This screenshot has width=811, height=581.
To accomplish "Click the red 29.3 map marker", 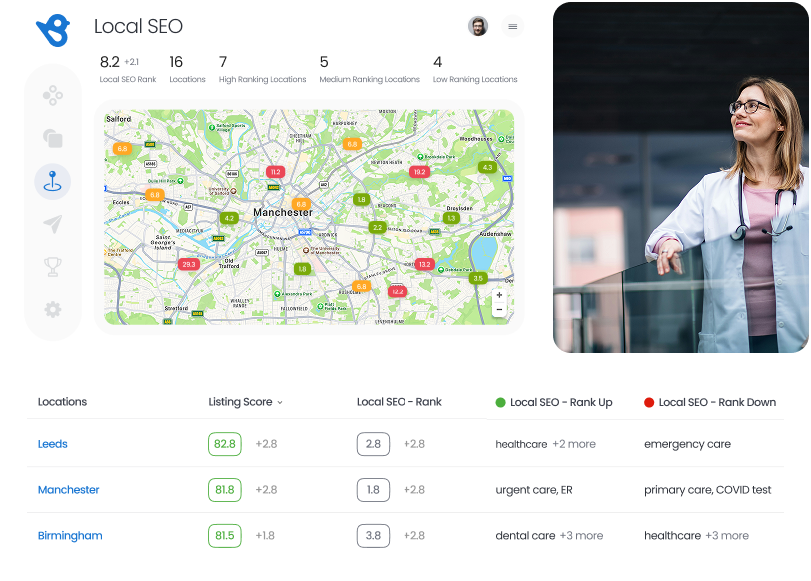I will (189, 264).
